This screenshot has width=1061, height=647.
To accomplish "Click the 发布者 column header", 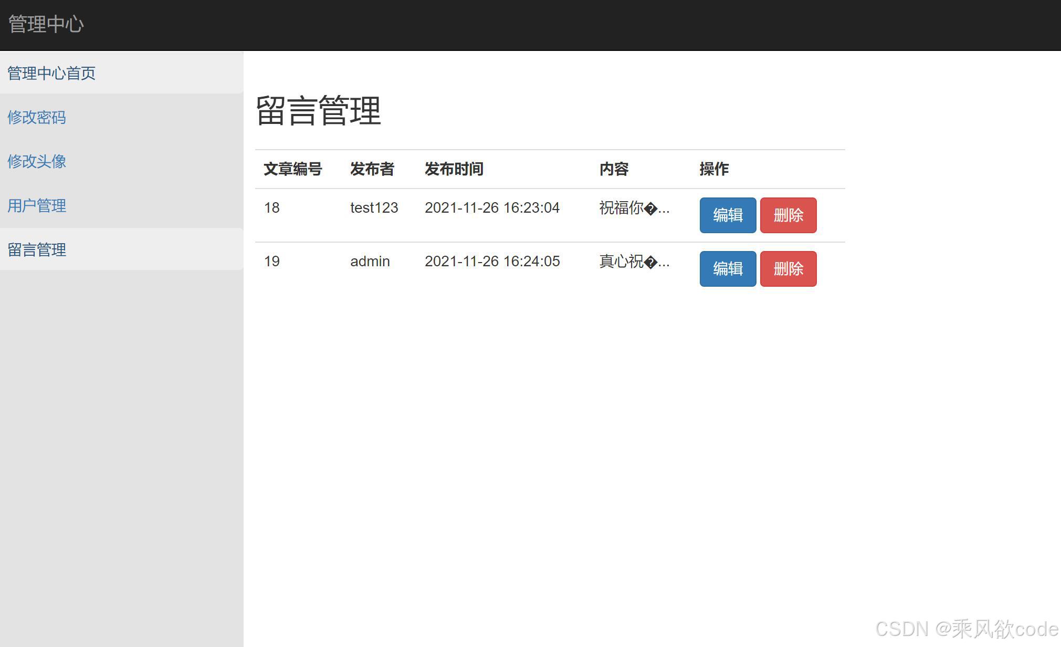I will pyautogui.click(x=372, y=169).
